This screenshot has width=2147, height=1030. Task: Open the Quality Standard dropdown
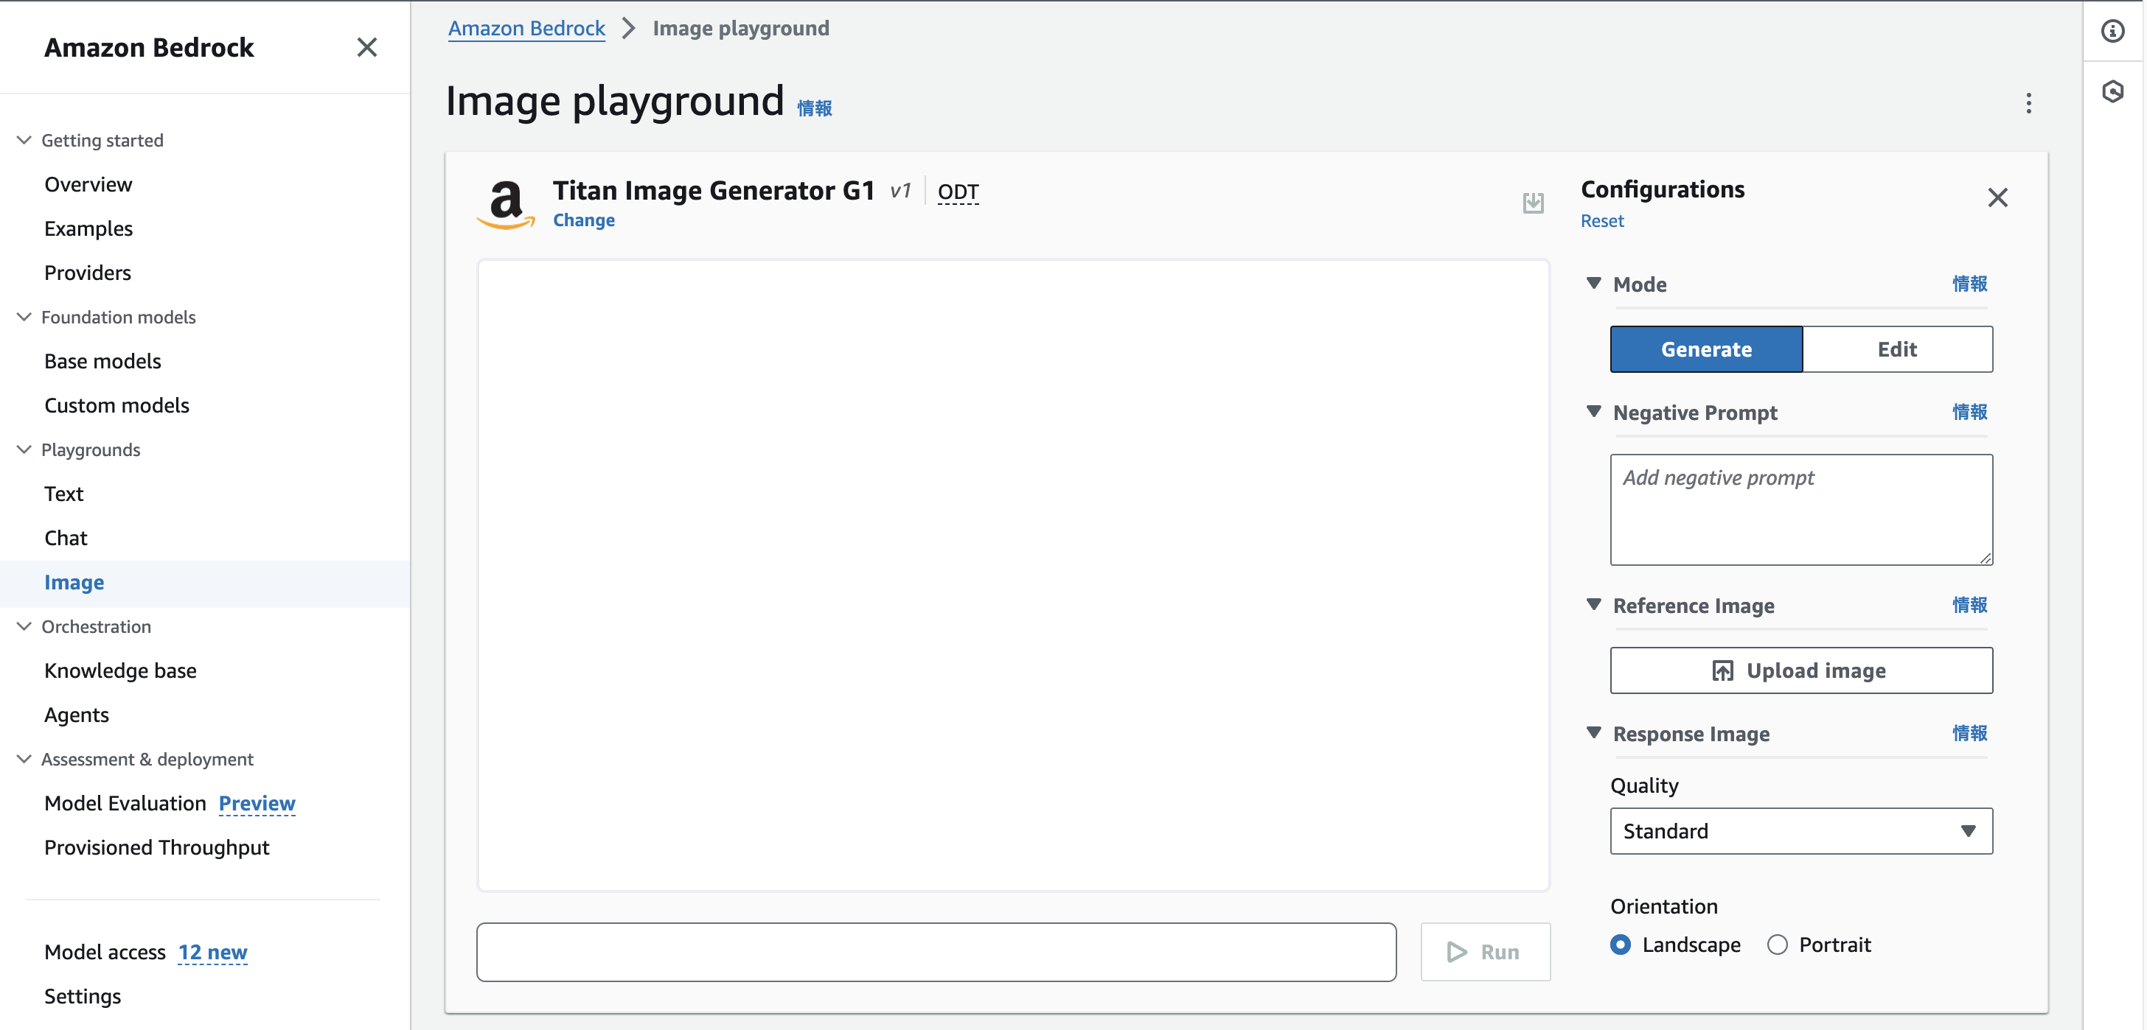[1800, 830]
